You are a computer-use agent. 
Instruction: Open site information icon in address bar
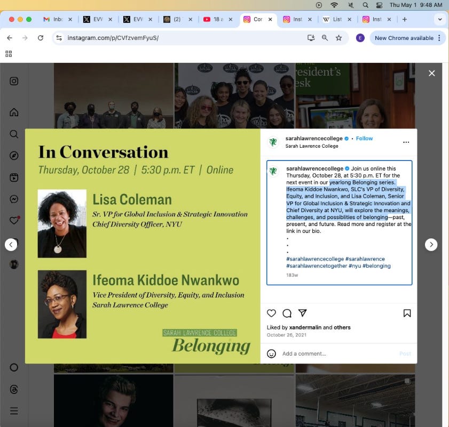pos(59,38)
